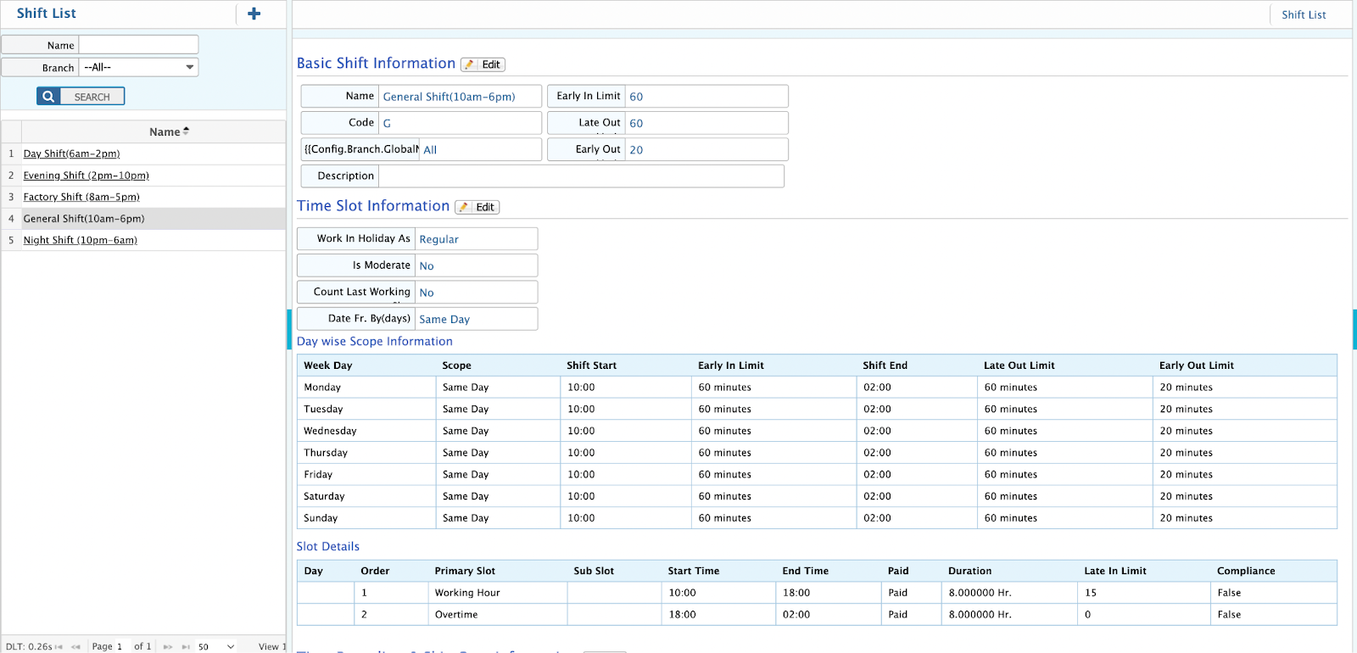This screenshot has height=653, width=1357.
Task: Click the plus icon to add shift
Action: pyautogui.click(x=254, y=14)
